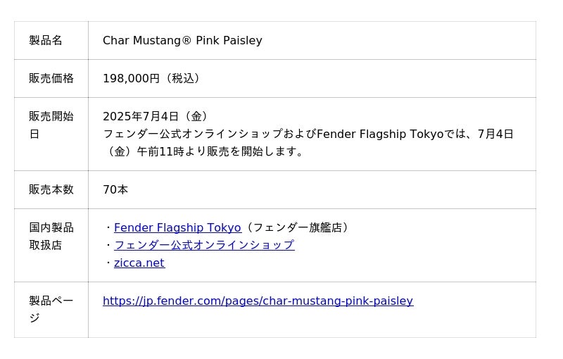Click the （税込） text beside the price
The image size is (563, 359).
[x=183, y=78]
